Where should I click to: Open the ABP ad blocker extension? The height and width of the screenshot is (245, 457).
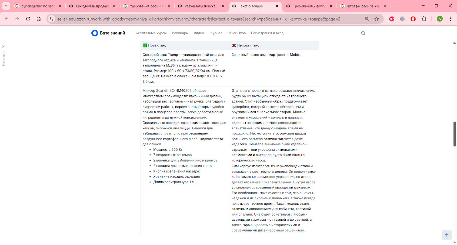[x=392, y=19]
